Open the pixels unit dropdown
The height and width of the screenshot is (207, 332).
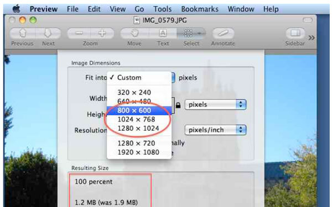(x=215, y=104)
